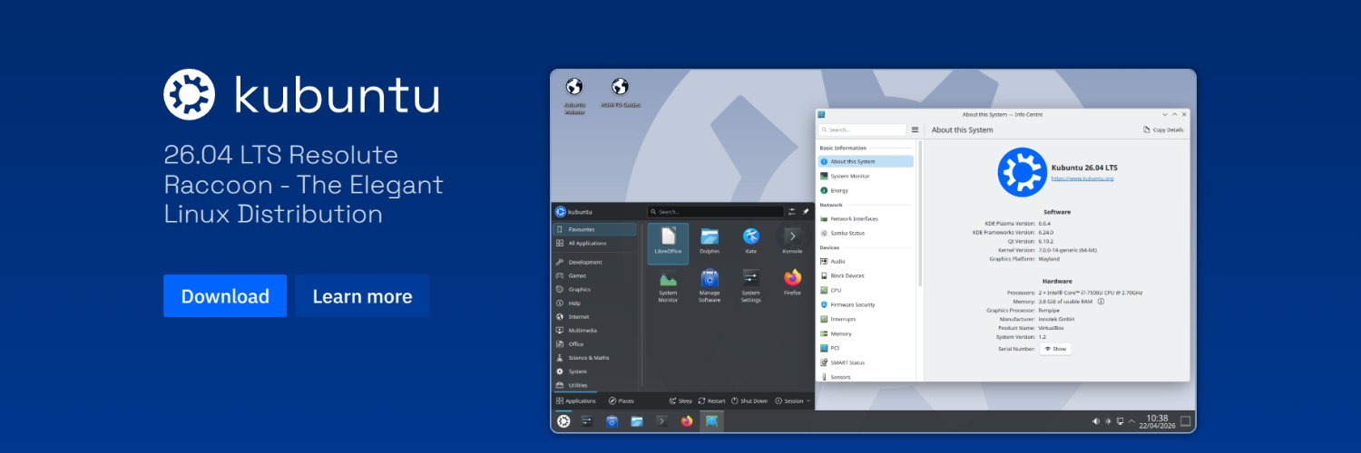Image resolution: width=1361 pixels, height=453 pixels.
Task: Launch Konsole from the favourites grid
Action: pos(792,243)
